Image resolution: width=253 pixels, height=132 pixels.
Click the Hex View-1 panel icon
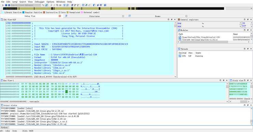click(x=2, y=80)
